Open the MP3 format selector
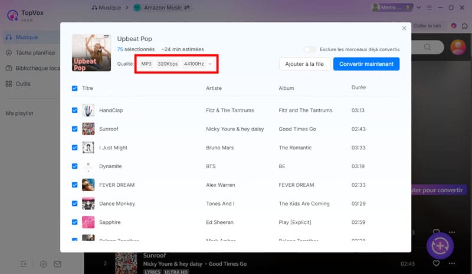472x274 pixels. point(146,64)
